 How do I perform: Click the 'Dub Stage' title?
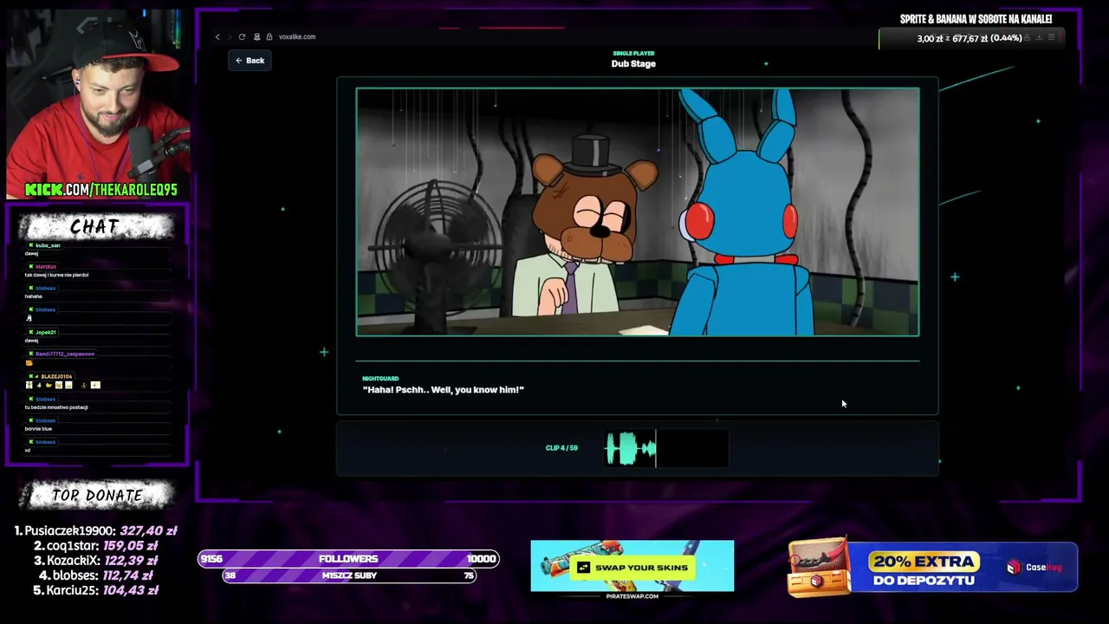633,64
